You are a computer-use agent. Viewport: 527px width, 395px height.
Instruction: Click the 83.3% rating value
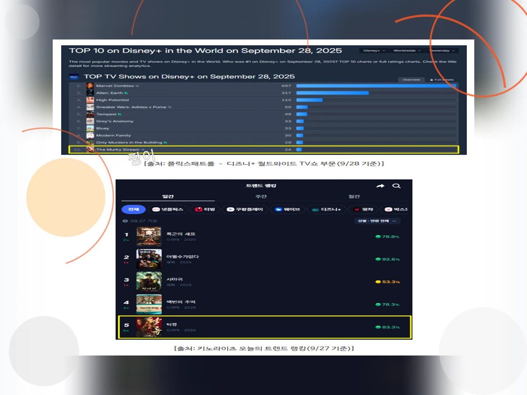pos(391,327)
